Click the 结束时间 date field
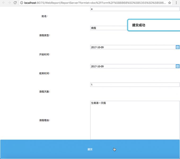The image size is (180, 159). (133, 66)
